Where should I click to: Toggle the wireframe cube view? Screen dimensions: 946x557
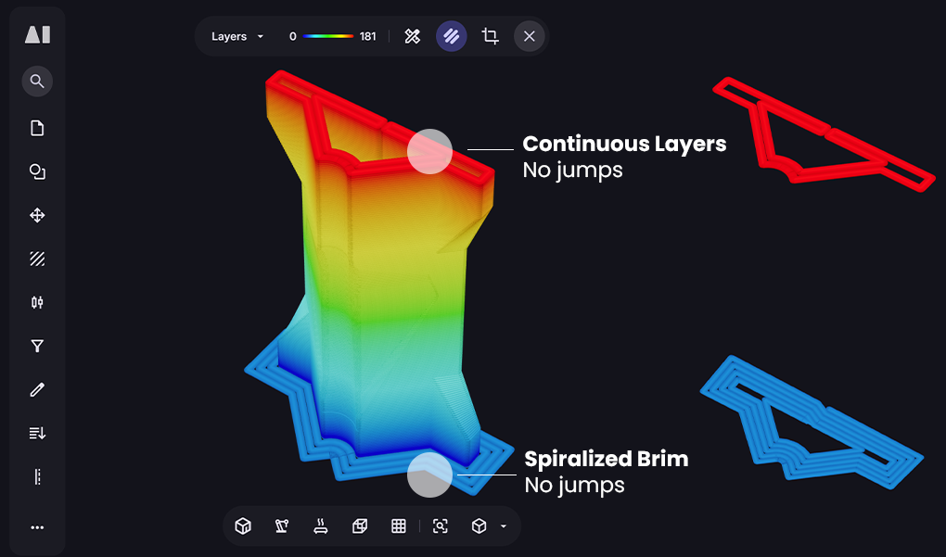360,526
